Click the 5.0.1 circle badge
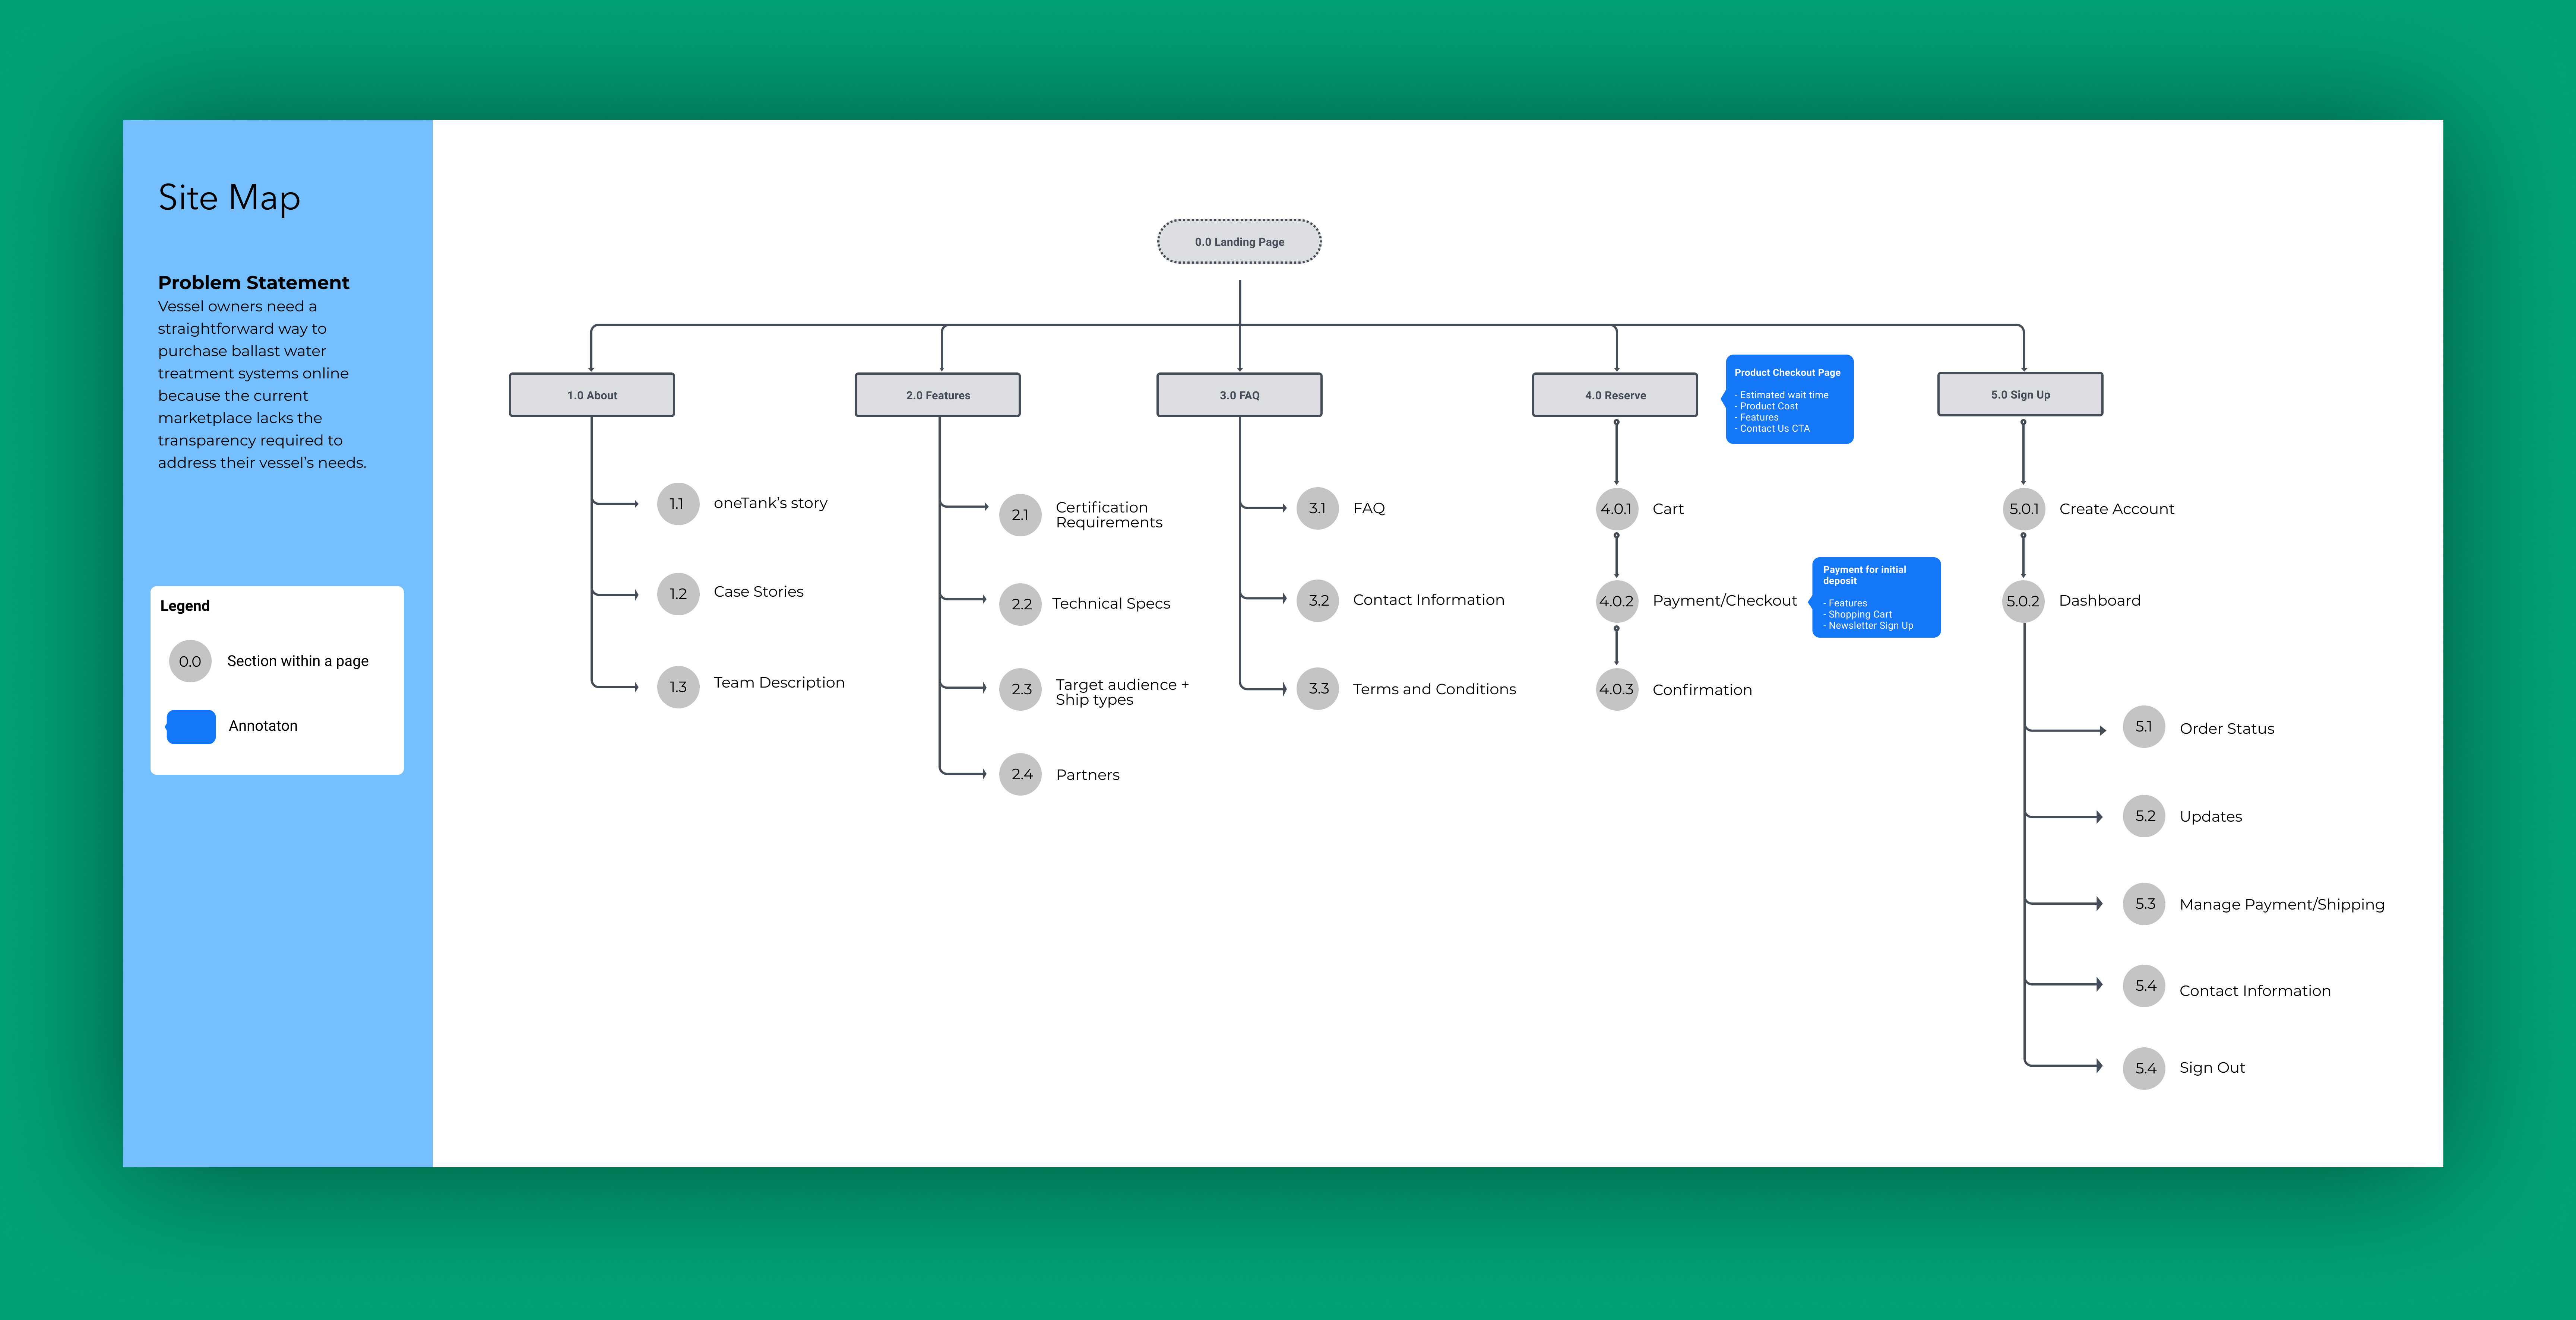The width and height of the screenshot is (2576, 1320). pyautogui.click(x=2023, y=509)
